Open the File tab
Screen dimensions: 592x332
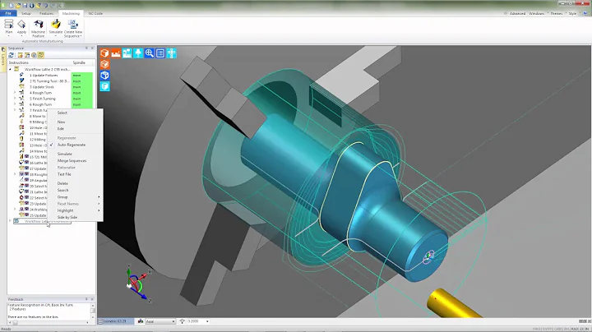click(x=8, y=14)
